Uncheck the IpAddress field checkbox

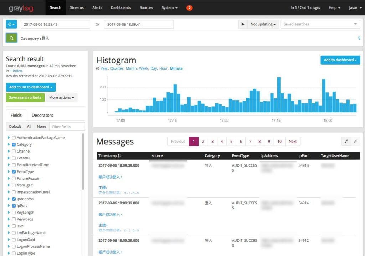point(14,199)
